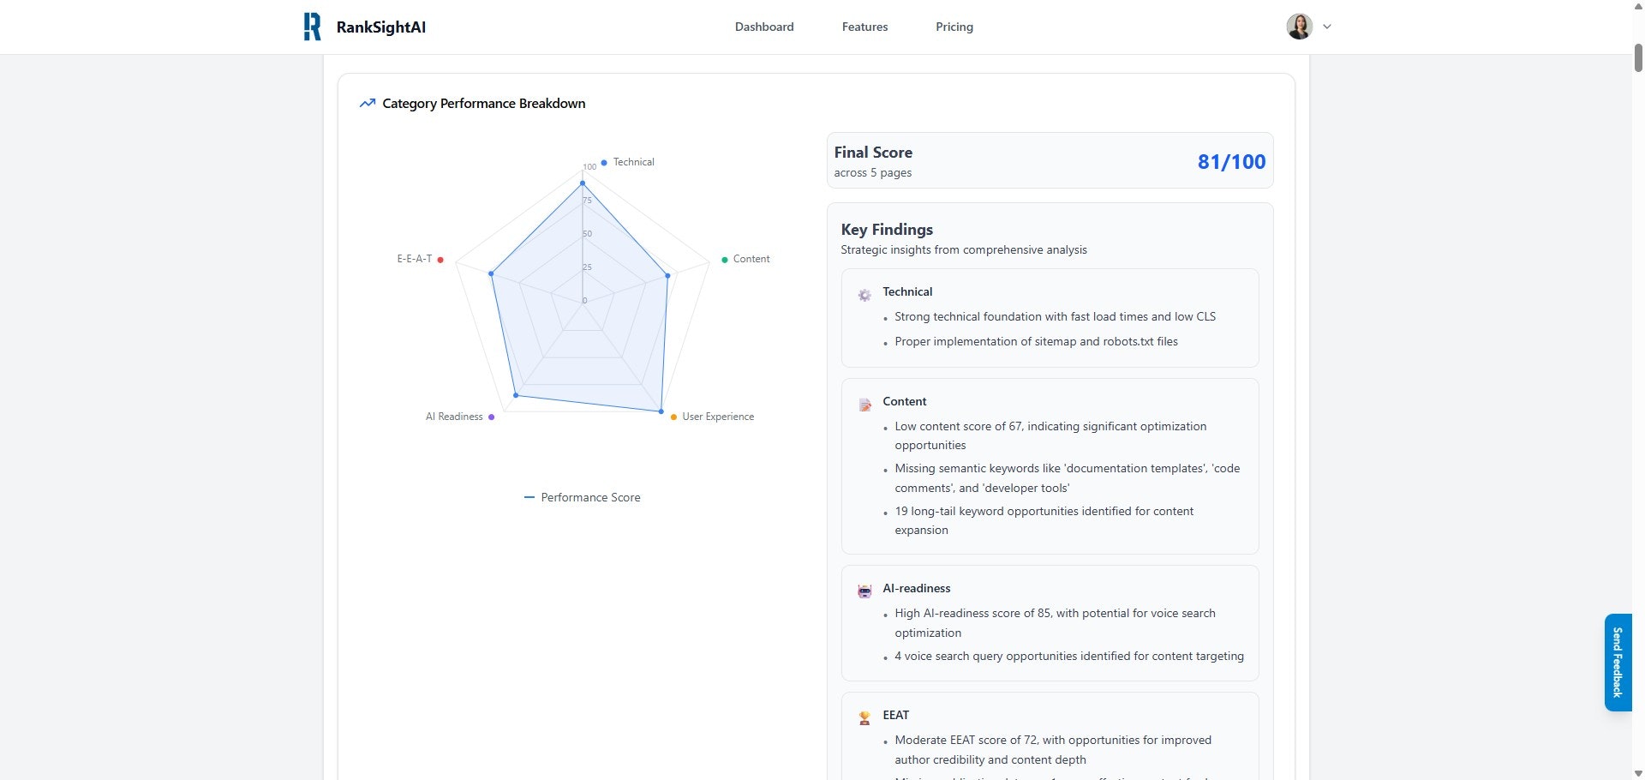The width and height of the screenshot is (1645, 780).
Task: Toggle the Performance Score legend entry
Action: tap(583, 497)
